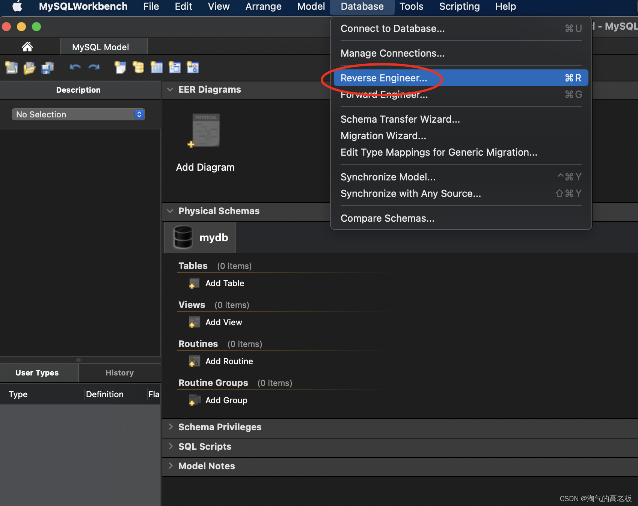Collapse the EER Diagrams section
This screenshot has height=506, width=638.
tap(170, 90)
